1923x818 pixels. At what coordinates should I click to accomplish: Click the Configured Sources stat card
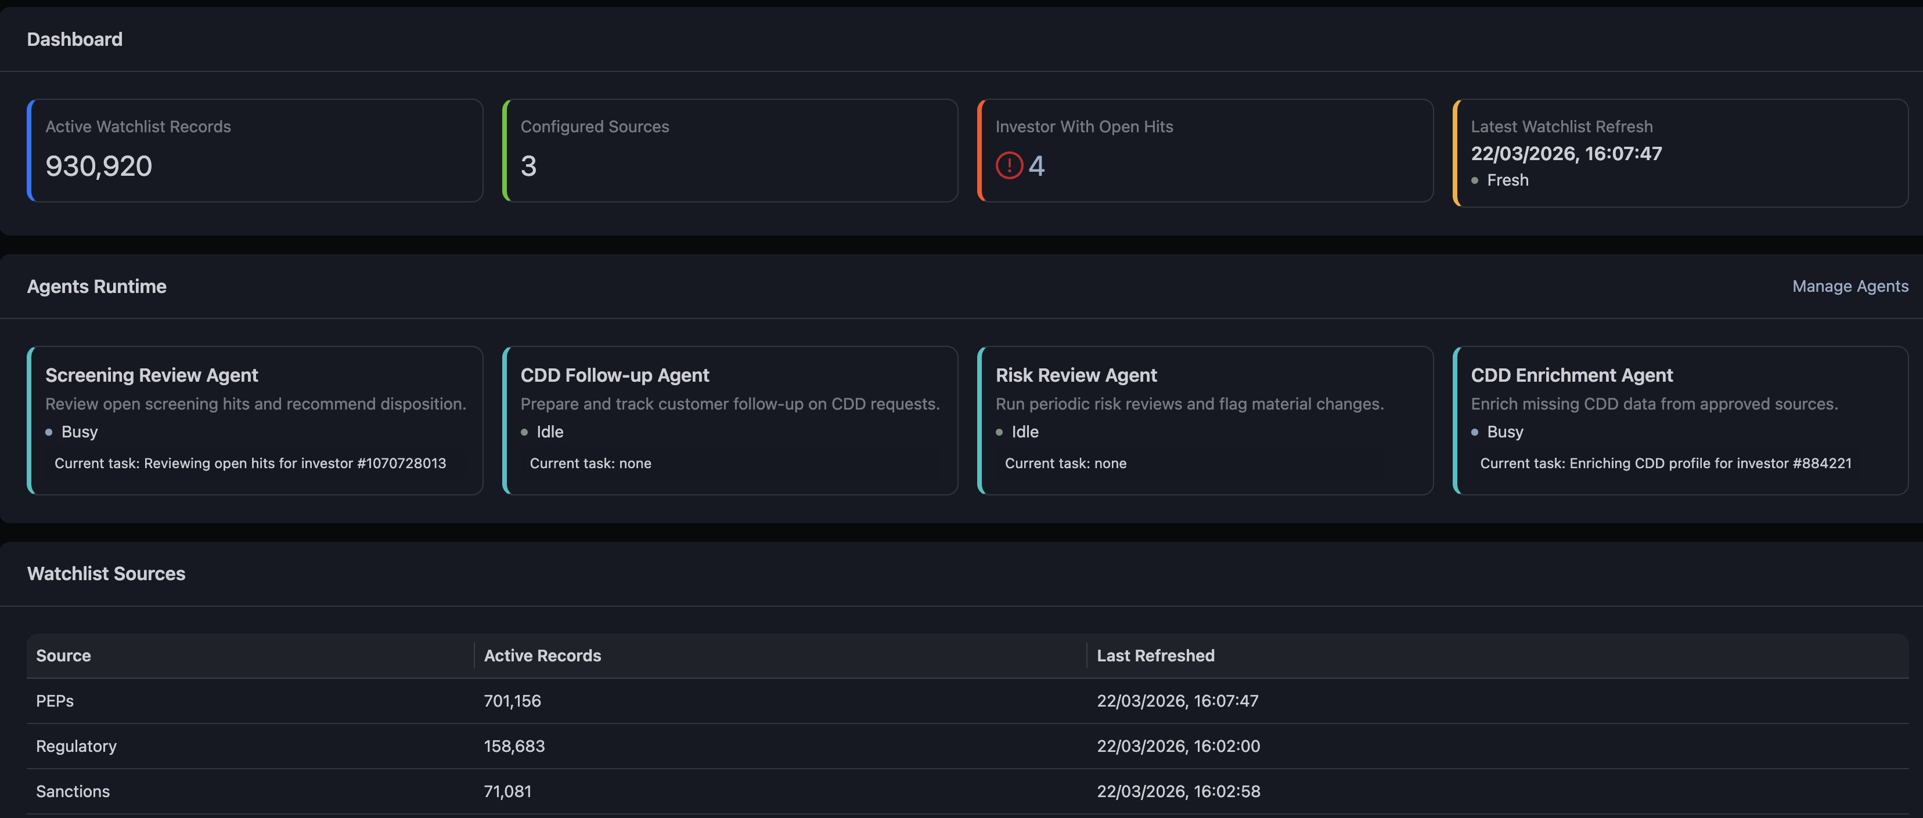pos(730,150)
